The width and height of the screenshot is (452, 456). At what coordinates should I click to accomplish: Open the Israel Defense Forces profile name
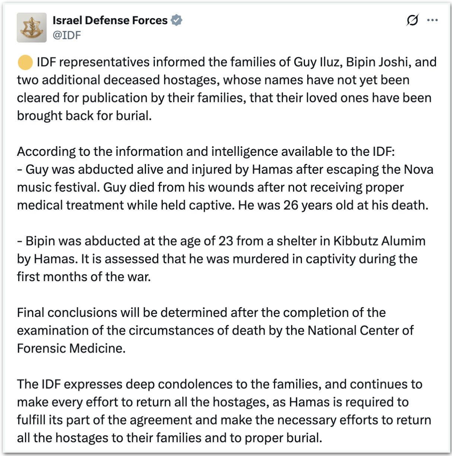pyautogui.click(x=110, y=20)
